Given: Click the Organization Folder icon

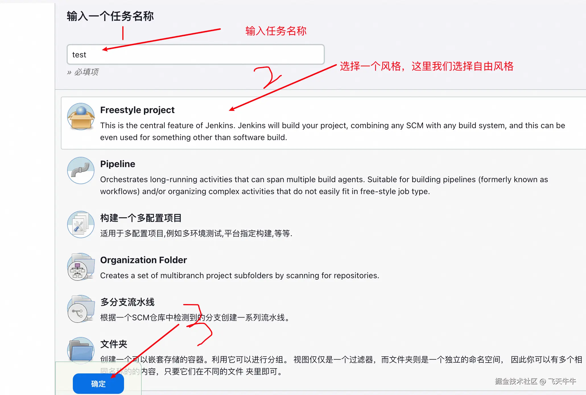Looking at the screenshot, I should [x=81, y=267].
